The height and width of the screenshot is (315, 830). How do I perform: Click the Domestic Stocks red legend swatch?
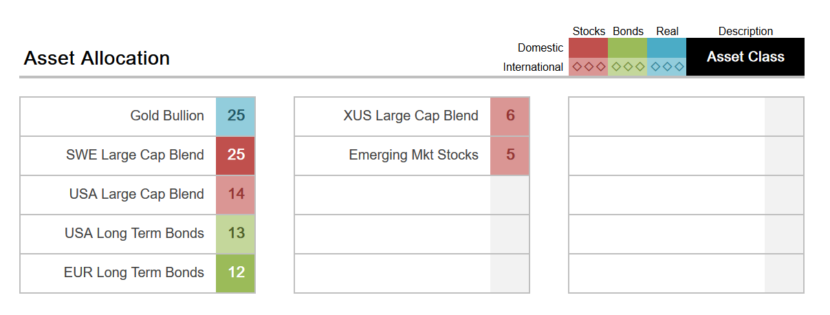tap(589, 48)
